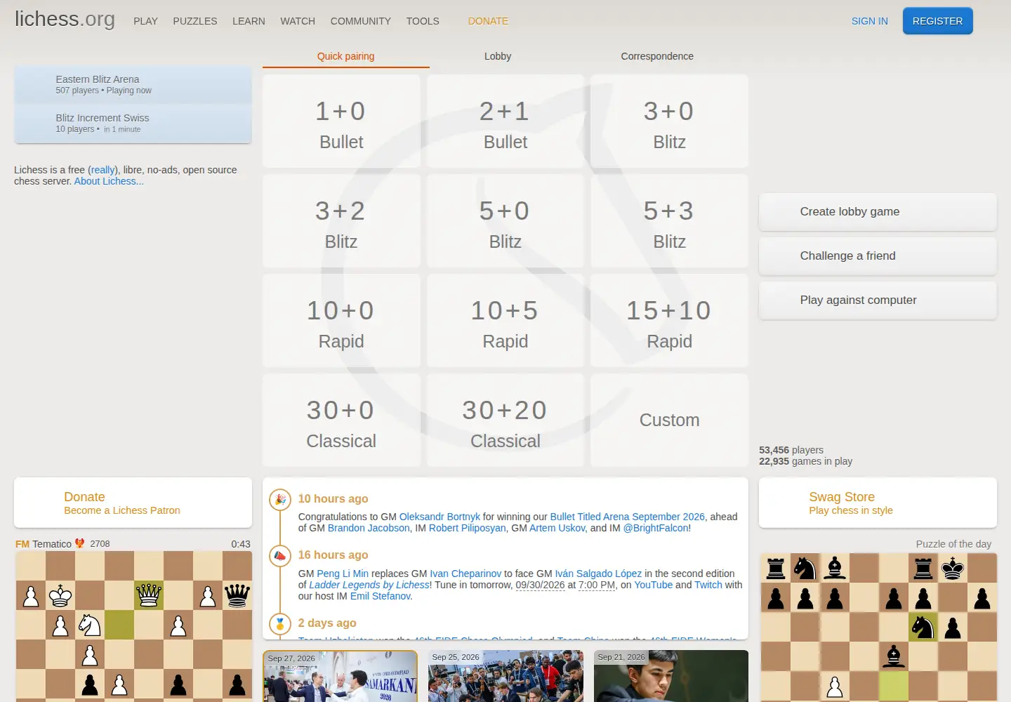Click the REGISTER button
The height and width of the screenshot is (702, 1011).
click(937, 21)
